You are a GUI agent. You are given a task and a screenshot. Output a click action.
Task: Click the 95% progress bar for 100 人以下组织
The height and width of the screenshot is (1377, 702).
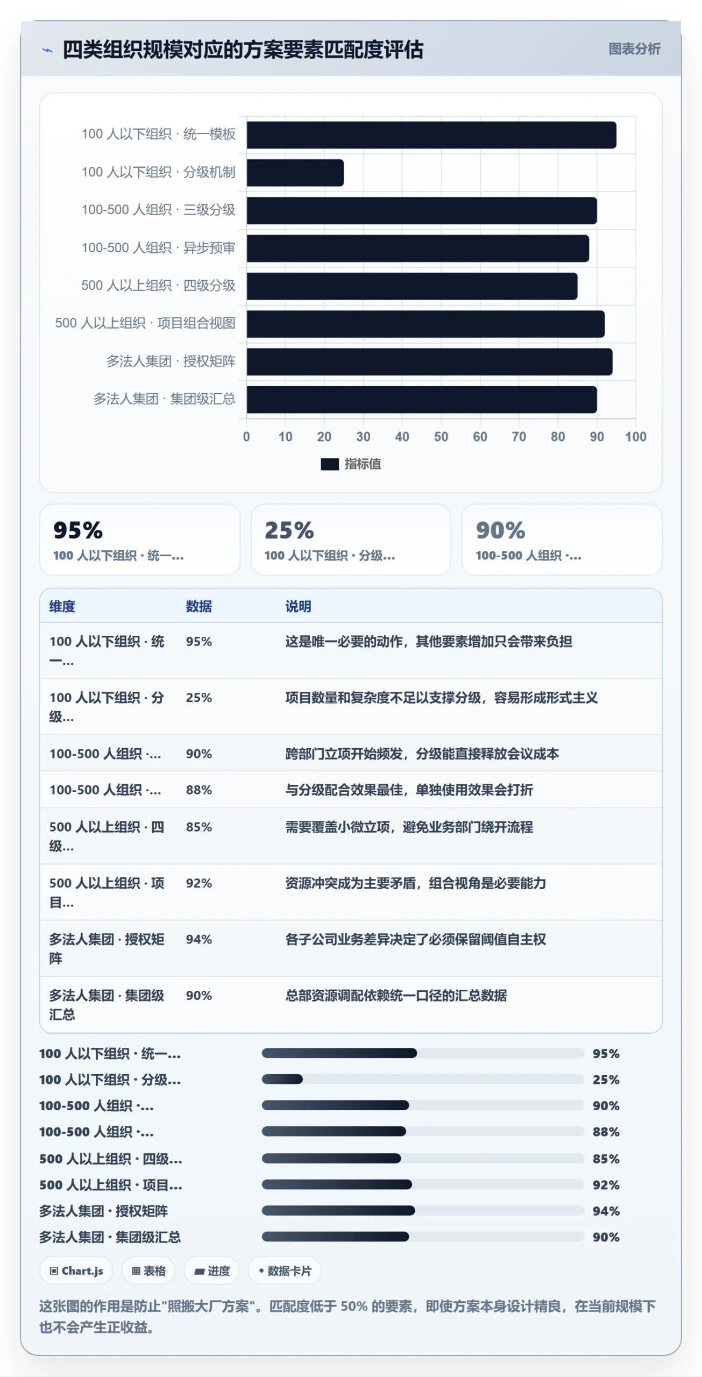click(423, 1053)
